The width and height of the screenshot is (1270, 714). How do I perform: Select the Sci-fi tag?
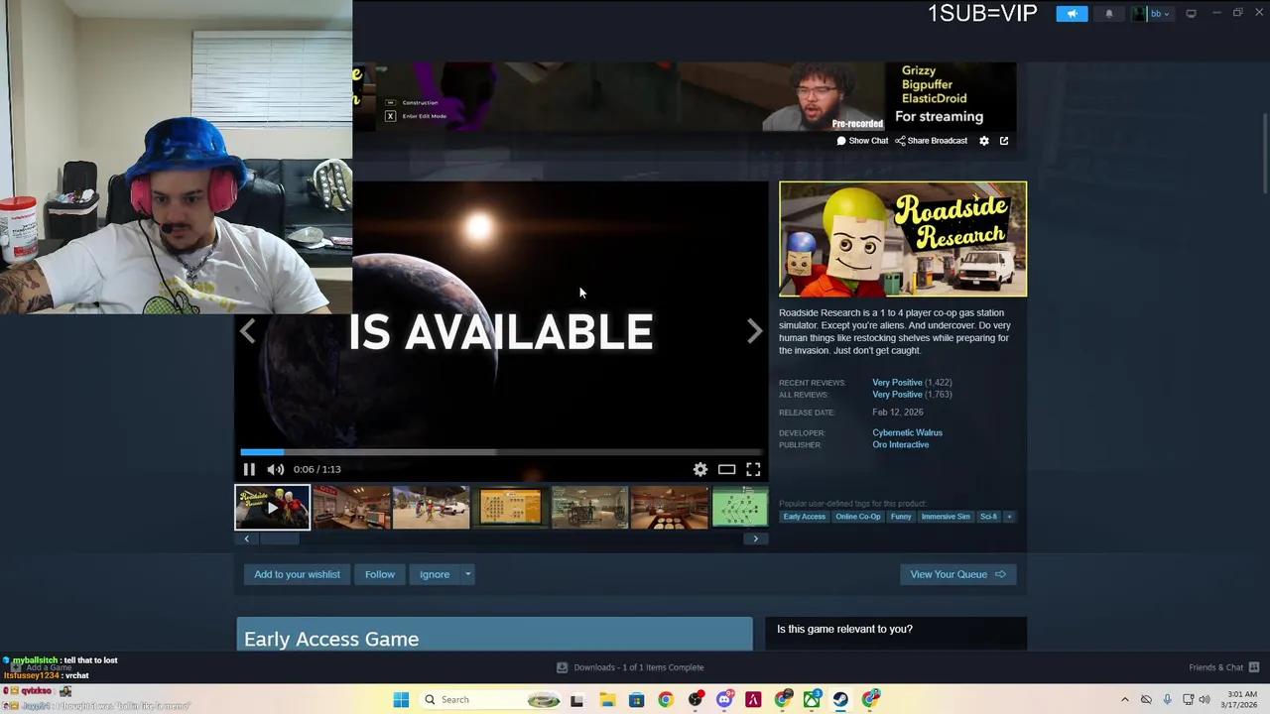(x=988, y=517)
